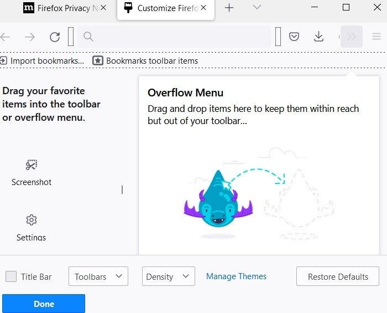Click the Save to Pocket icon
387x313 pixels.
pyautogui.click(x=294, y=37)
